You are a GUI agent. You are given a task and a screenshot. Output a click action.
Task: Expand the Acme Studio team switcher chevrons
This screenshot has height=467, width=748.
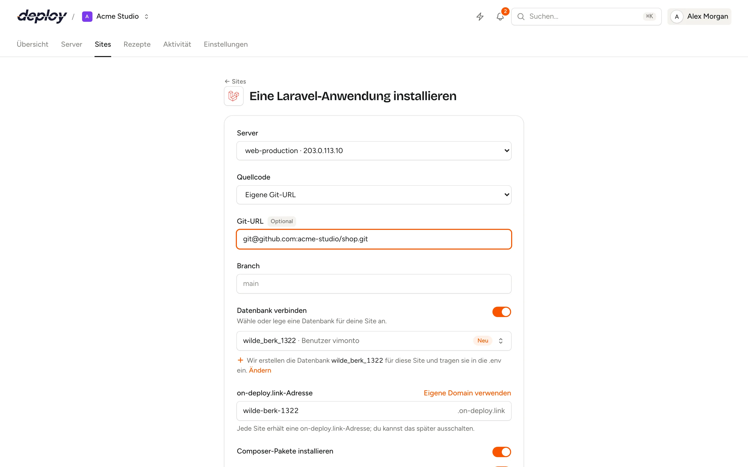pos(146,16)
